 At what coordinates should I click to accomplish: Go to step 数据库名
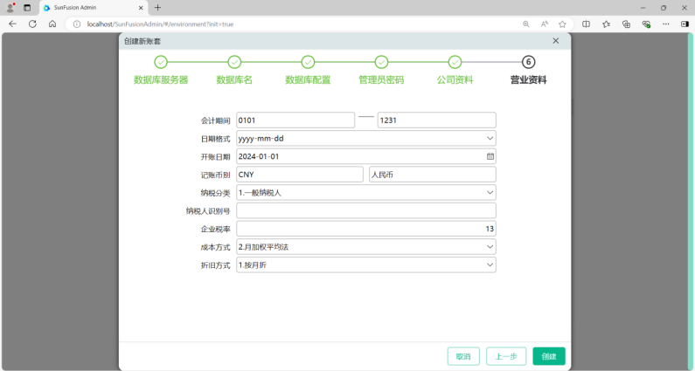click(x=234, y=70)
